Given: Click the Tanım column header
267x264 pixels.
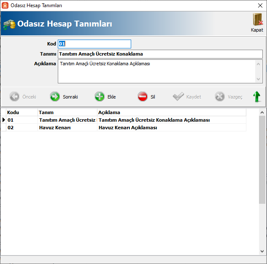Looking at the screenshot, I should click(x=67, y=112).
